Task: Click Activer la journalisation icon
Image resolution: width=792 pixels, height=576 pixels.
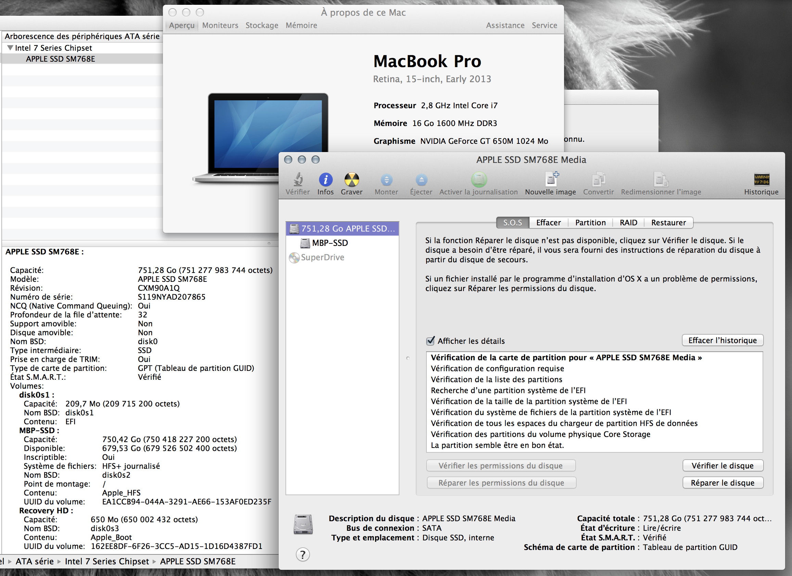Action: [479, 179]
